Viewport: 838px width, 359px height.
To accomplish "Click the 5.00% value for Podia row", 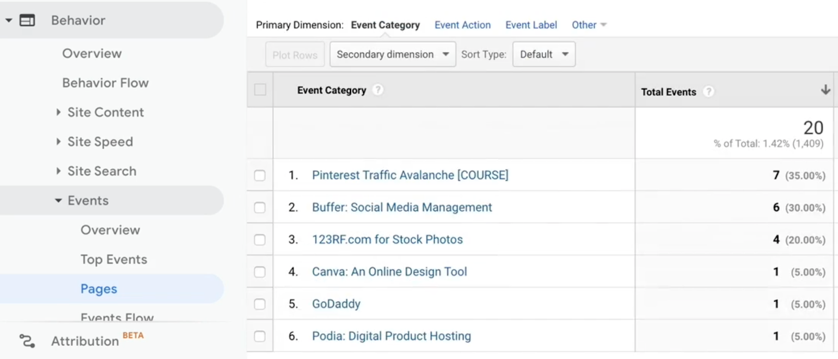I will (x=808, y=336).
